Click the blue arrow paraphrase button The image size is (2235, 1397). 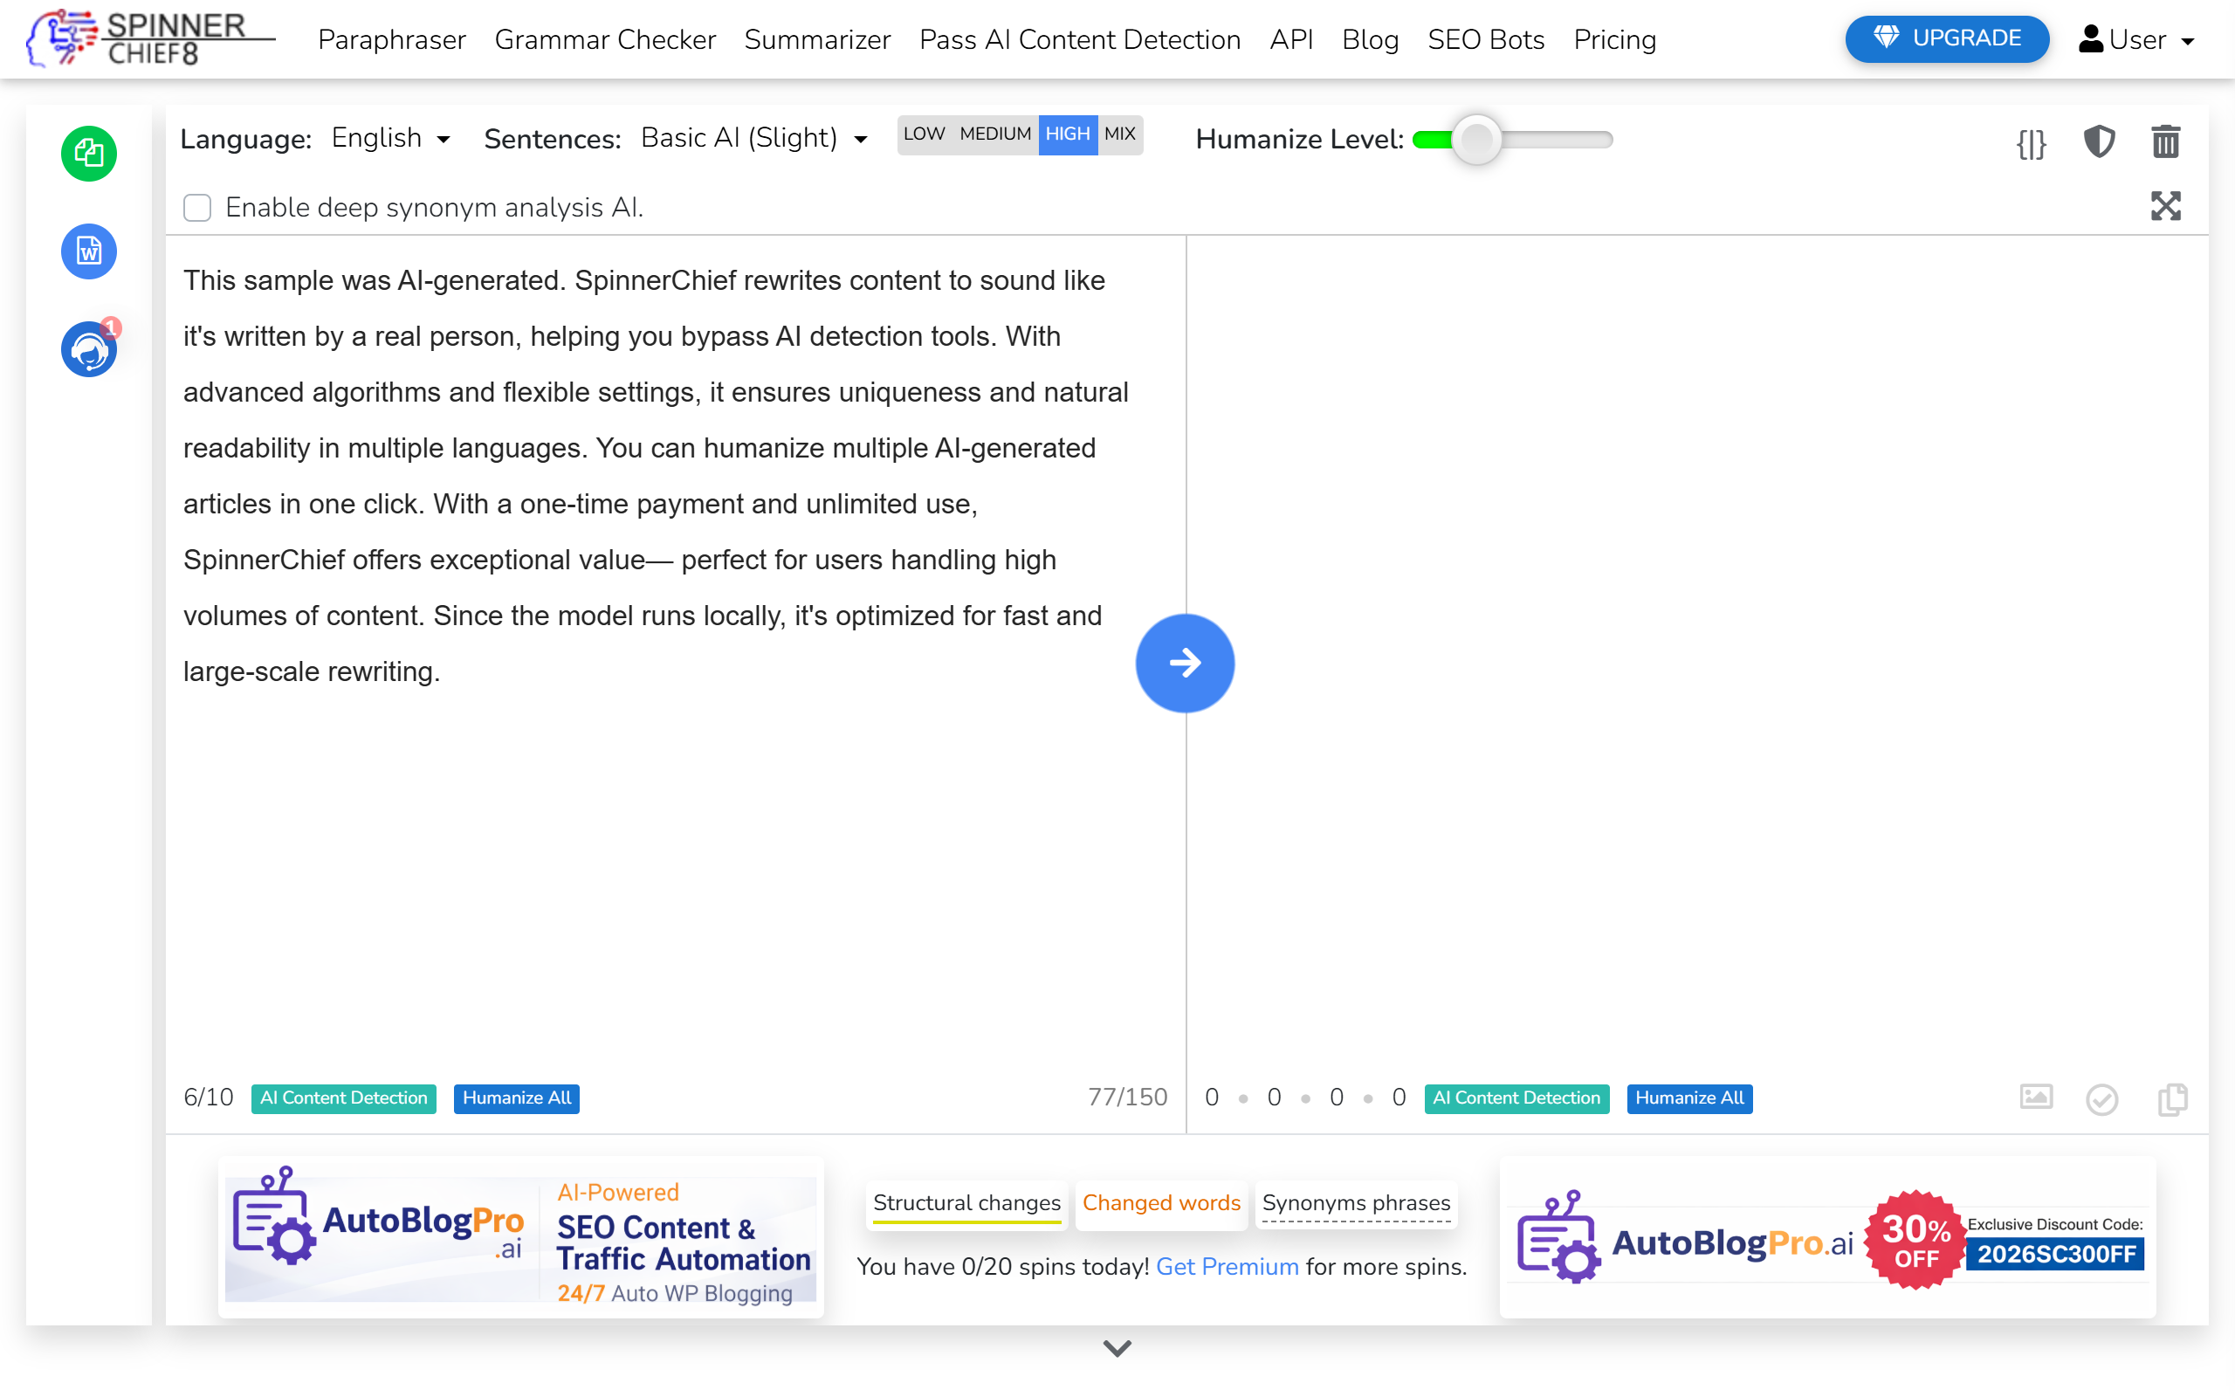click(1185, 663)
